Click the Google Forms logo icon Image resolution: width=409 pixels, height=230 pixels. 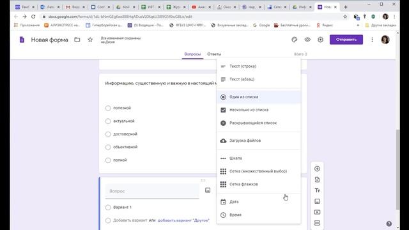22,40
